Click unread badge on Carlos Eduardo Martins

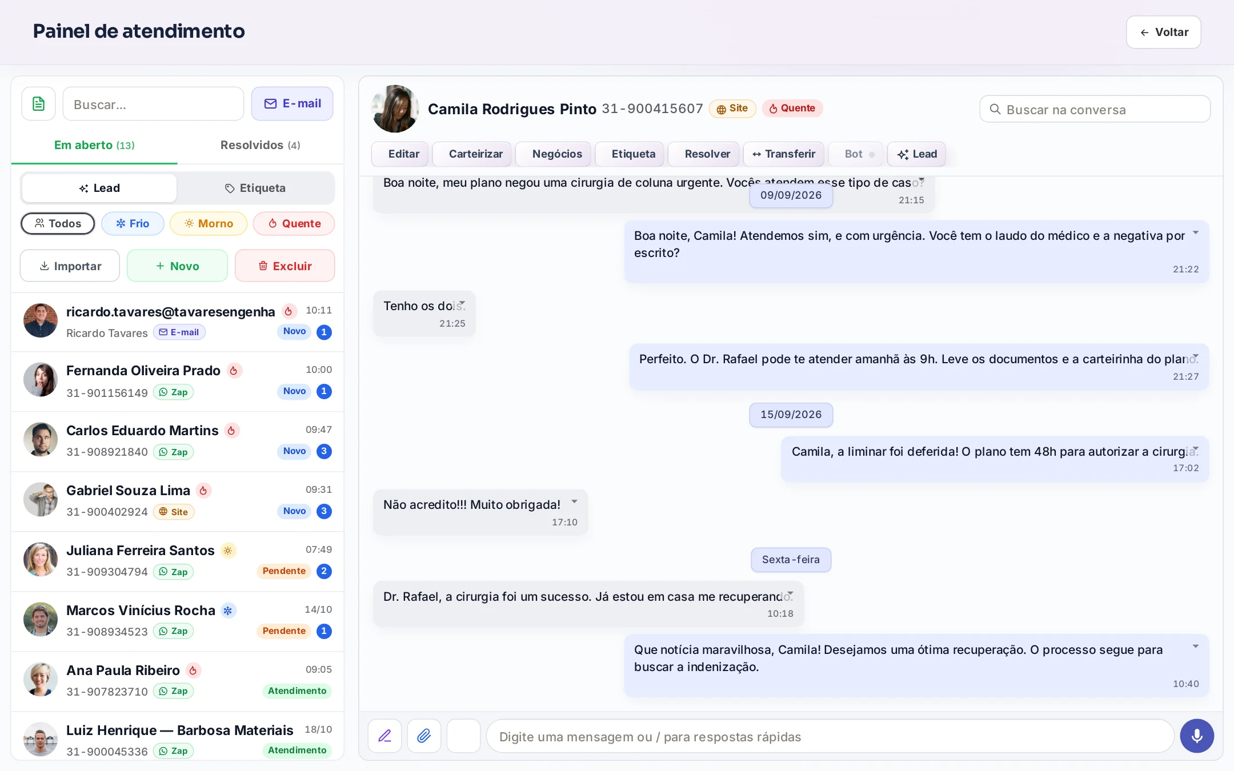click(324, 451)
